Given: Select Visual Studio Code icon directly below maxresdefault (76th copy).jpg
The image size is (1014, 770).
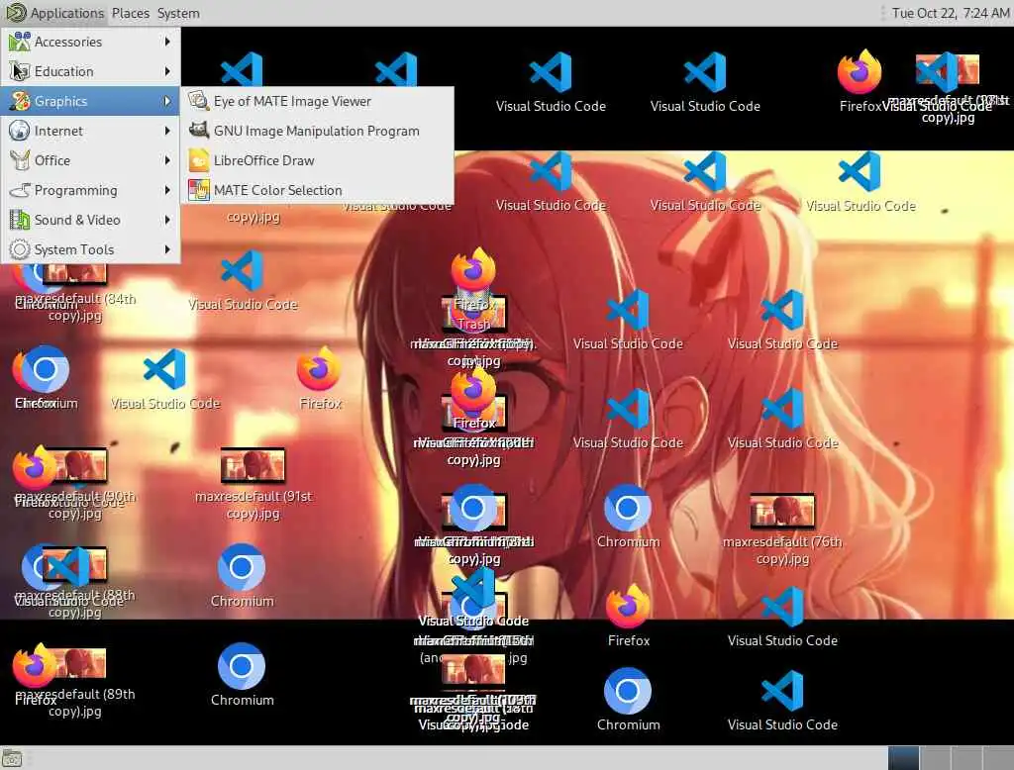Looking at the screenshot, I should (x=782, y=607).
